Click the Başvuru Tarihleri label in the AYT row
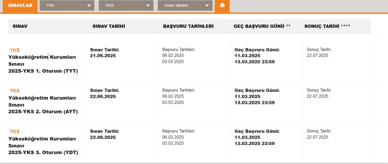The width and height of the screenshot is (388, 164). coord(179,90)
